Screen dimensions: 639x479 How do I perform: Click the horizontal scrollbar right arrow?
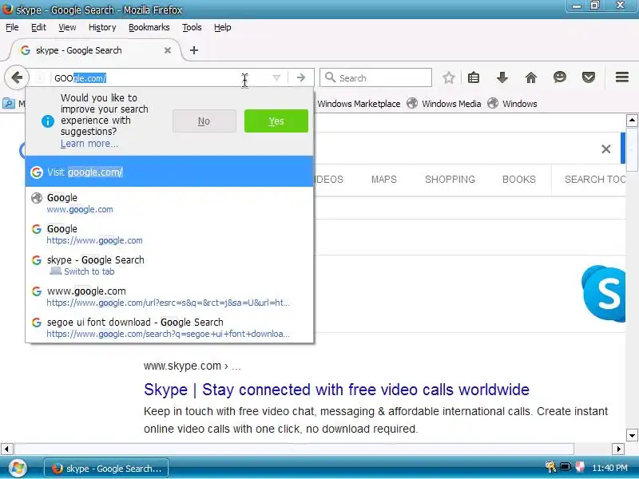click(618, 449)
